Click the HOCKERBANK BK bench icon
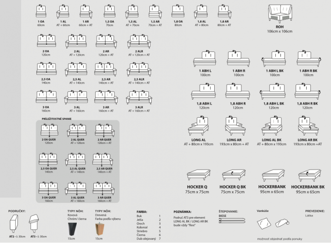Screen dimensions: 331x243 click(308, 175)
